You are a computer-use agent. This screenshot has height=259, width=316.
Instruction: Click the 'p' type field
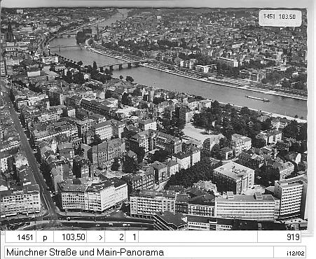45,237
